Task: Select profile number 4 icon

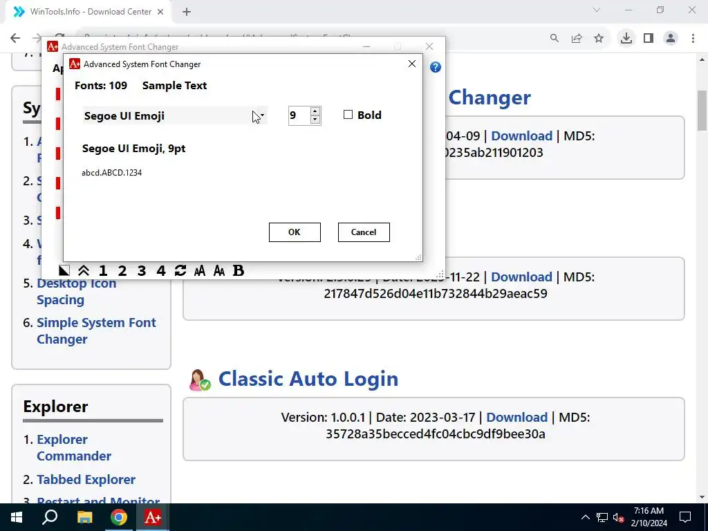Action: (x=161, y=270)
